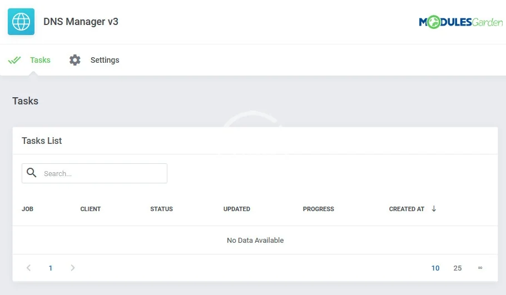506x295 pixels.
Task: Sort by Status column header
Action: (161, 209)
